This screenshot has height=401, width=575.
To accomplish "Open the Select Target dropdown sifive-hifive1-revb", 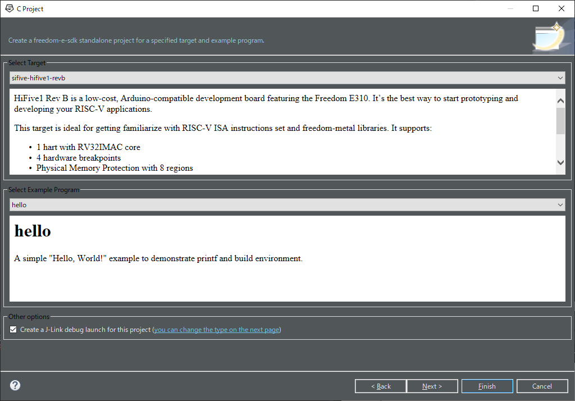I will pos(287,78).
